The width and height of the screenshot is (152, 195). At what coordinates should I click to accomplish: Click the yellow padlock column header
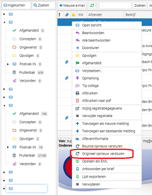pos(73,15)
